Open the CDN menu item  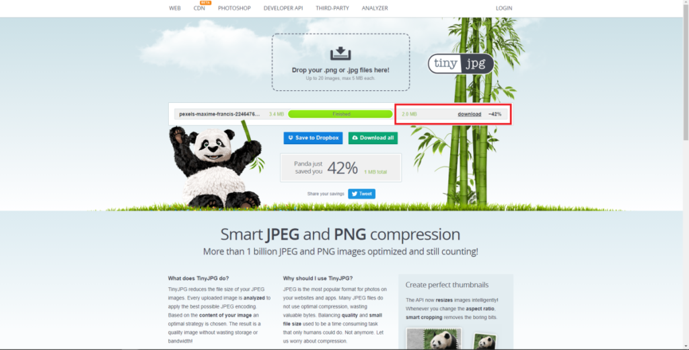[x=199, y=8]
